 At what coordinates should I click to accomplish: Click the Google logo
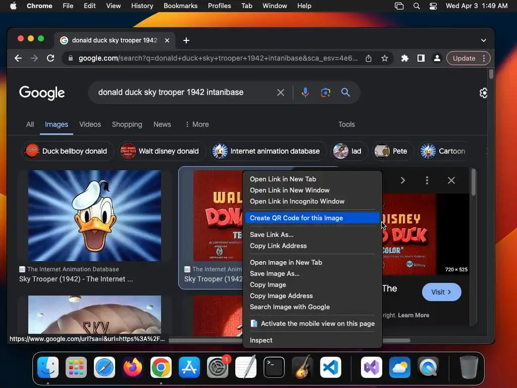(x=42, y=93)
